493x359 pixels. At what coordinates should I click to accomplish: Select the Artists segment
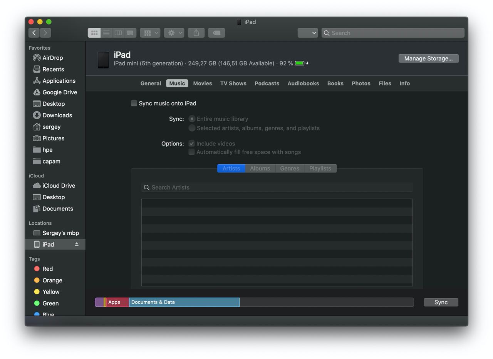(231, 169)
